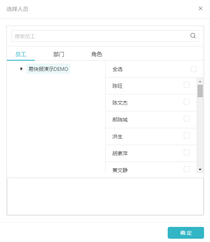Screen dimensions: 210x242
Task: Click the scrollbar down arrow
Action: [200, 169]
